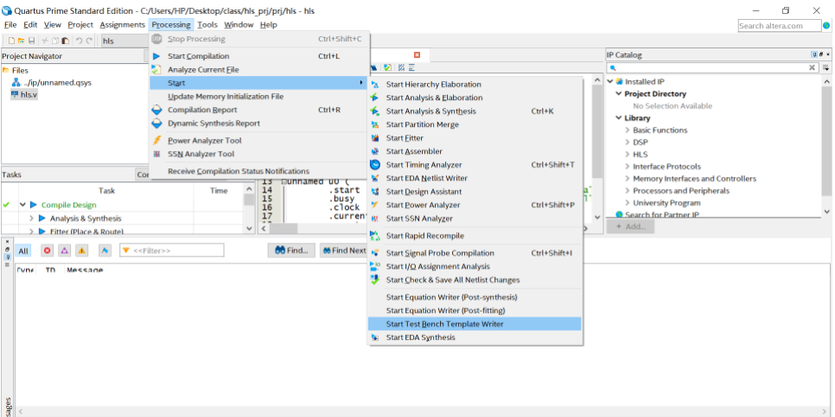
Task: Click the Dynamic Synthesis Report icon
Action: click(156, 123)
